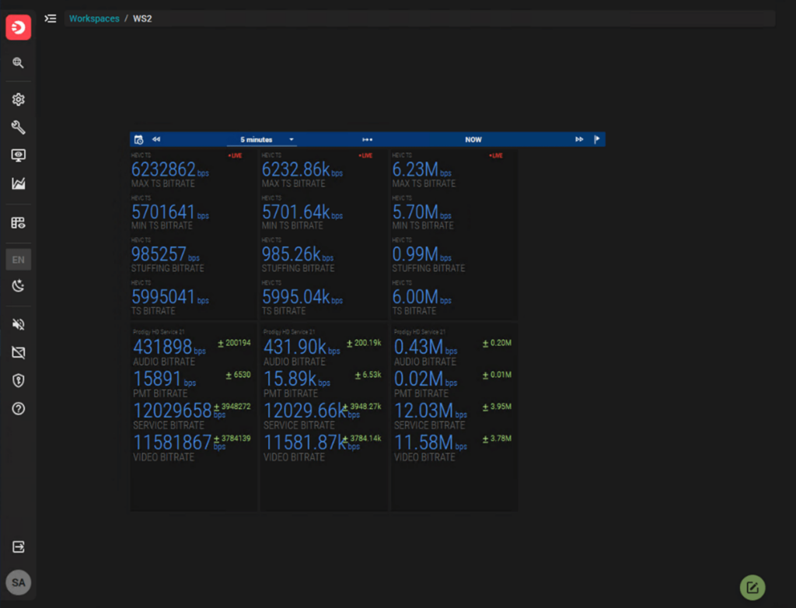Click the timeline play-live flag icon
The width and height of the screenshot is (796, 608).
click(597, 139)
